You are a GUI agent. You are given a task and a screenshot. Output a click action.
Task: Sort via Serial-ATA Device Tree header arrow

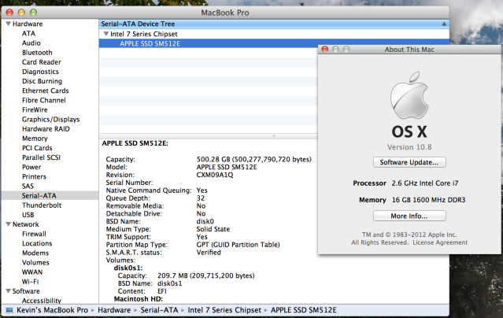point(444,24)
